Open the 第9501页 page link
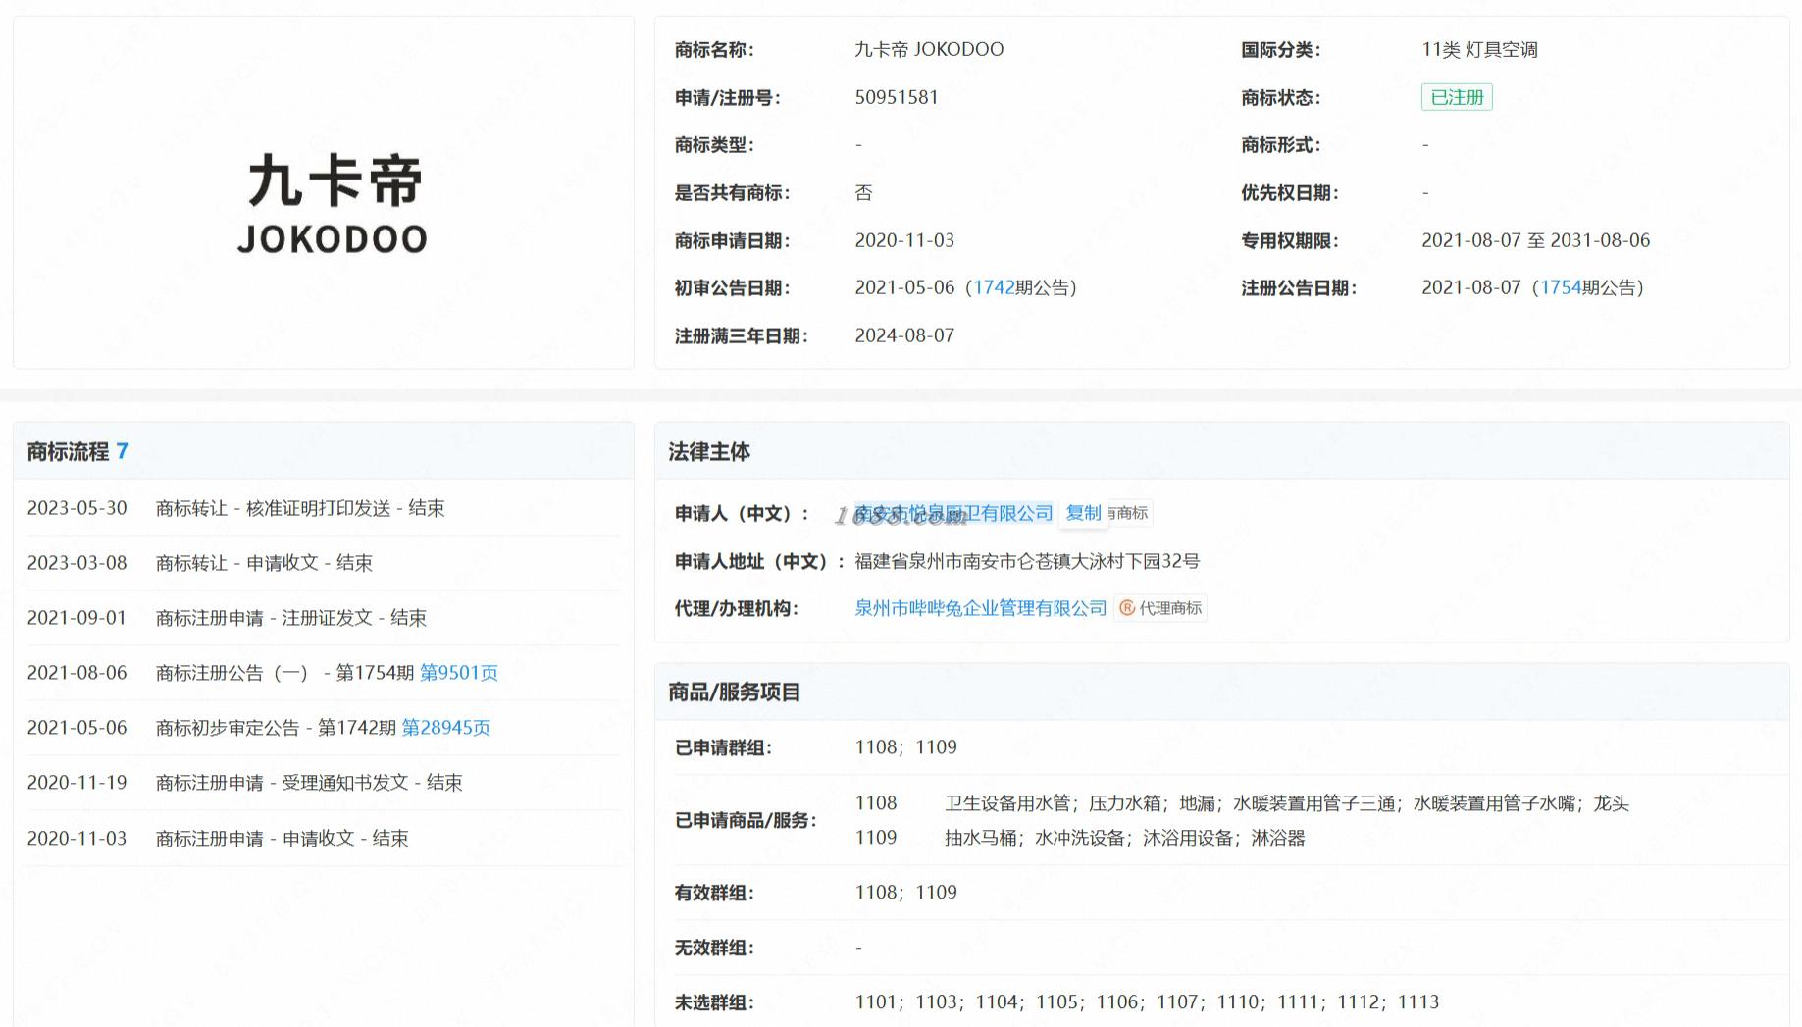 tap(459, 673)
